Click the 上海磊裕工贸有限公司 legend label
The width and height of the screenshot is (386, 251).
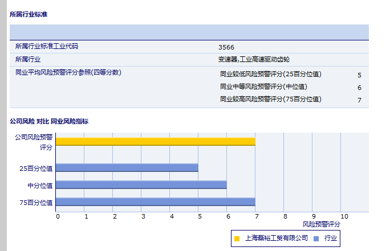point(277,238)
